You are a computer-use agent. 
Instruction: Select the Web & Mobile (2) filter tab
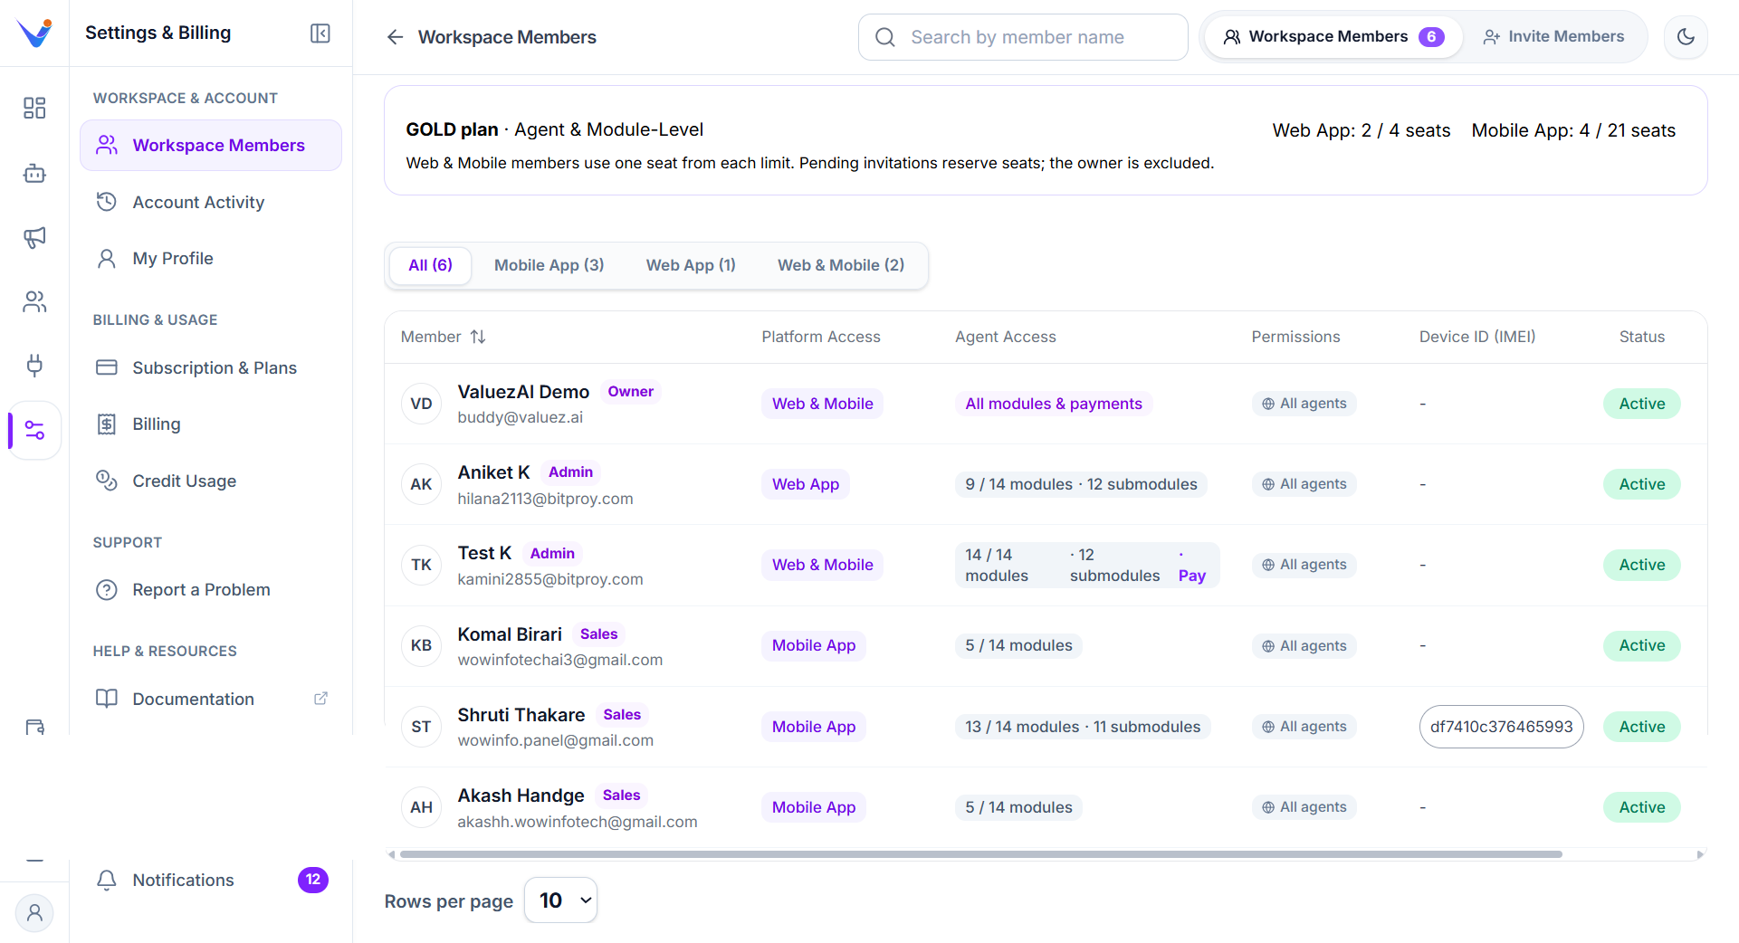coord(841,265)
